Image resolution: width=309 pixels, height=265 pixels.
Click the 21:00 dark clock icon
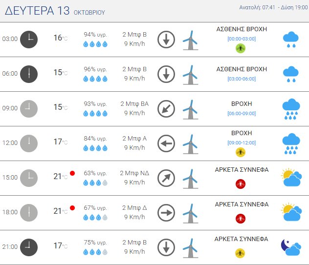[29, 247]
